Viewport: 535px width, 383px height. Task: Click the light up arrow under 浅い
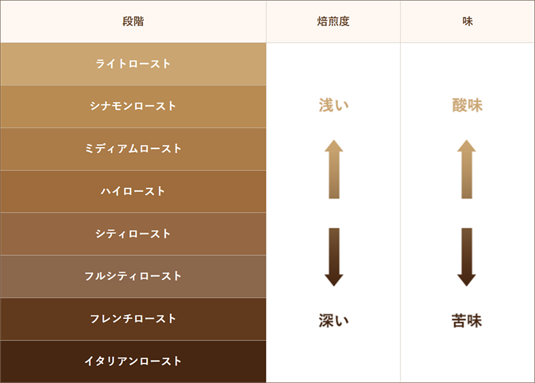click(334, 169)
